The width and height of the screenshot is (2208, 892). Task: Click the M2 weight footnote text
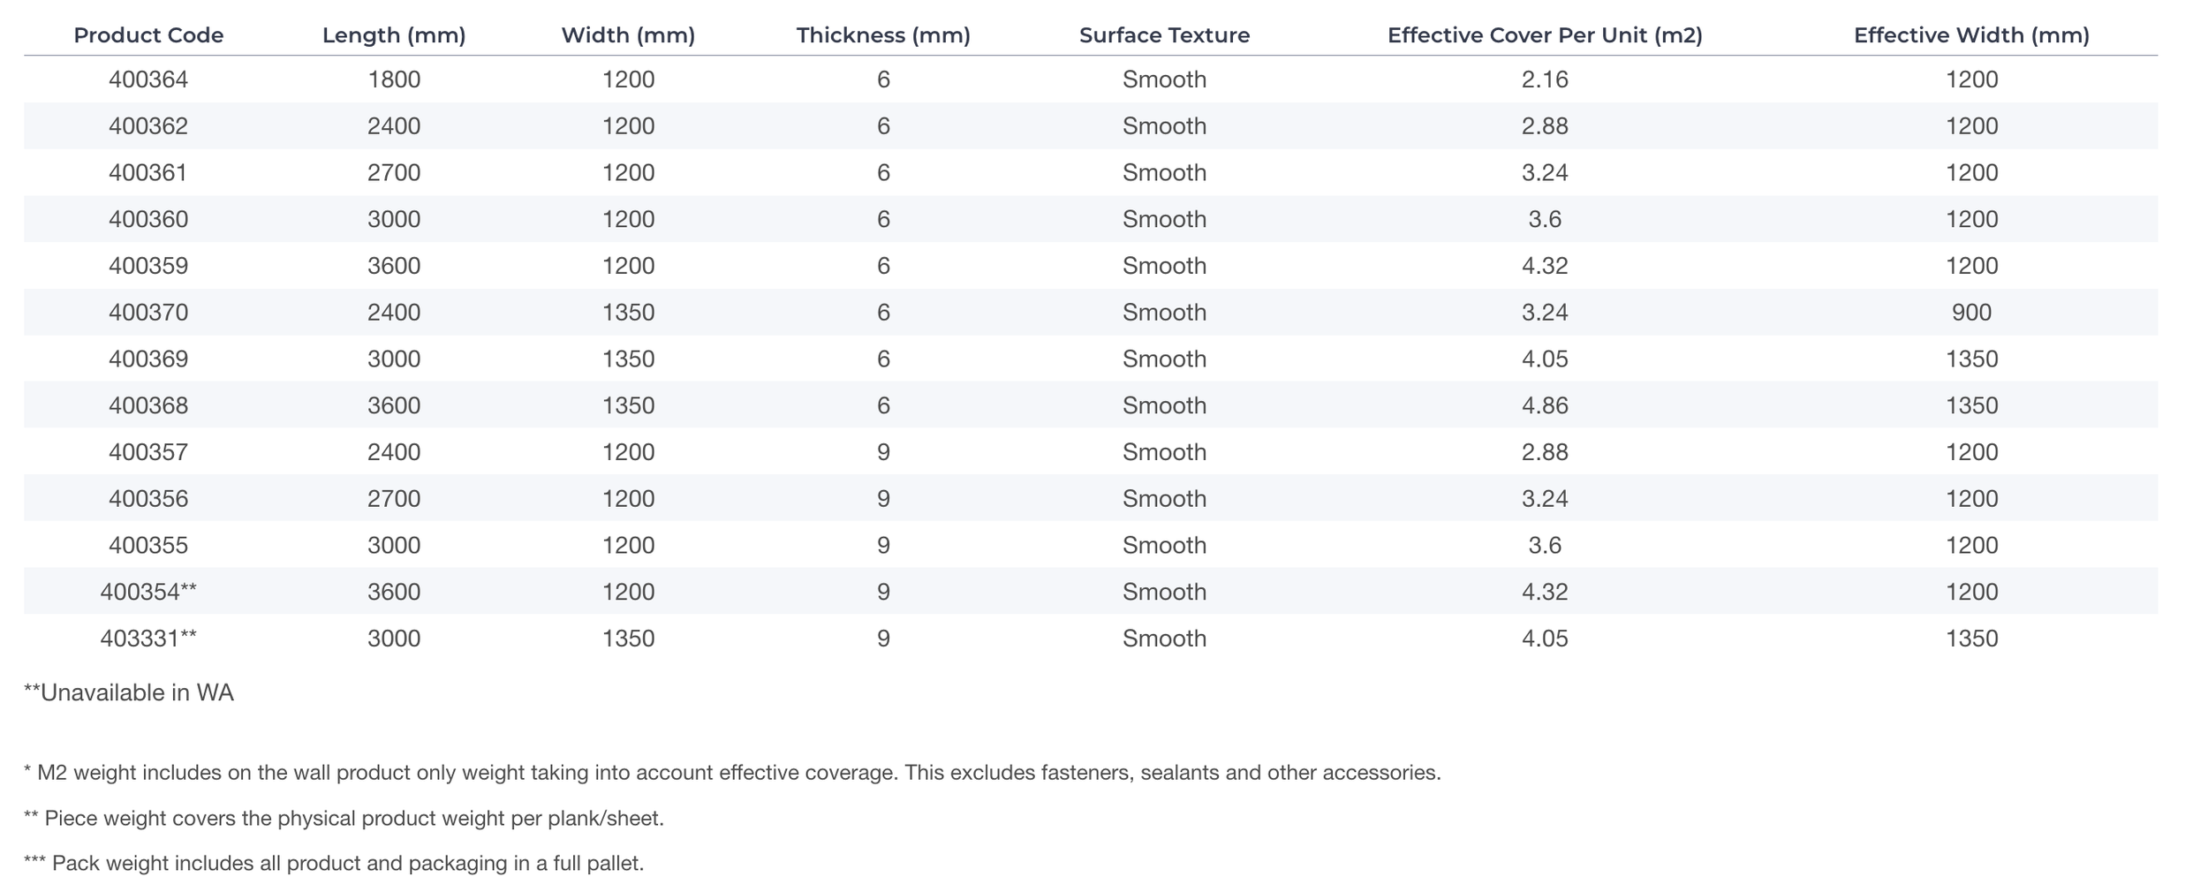click(x=732, y=773)
